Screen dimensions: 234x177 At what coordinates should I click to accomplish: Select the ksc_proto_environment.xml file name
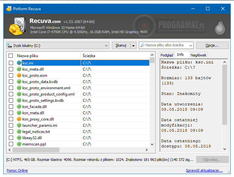pyautogui.click(x=46, y=88)
